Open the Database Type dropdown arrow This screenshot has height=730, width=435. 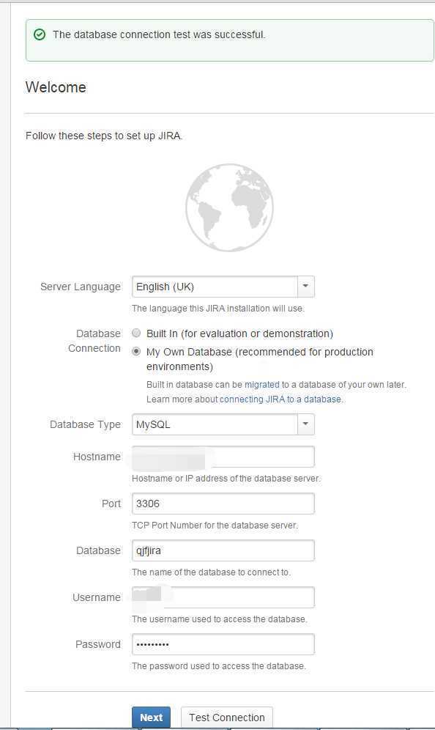click(x=305, y=424)
